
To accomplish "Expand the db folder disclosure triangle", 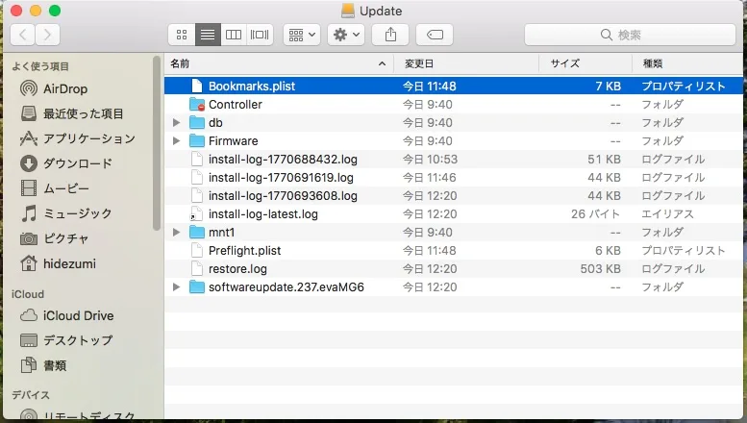I will 176,123.
